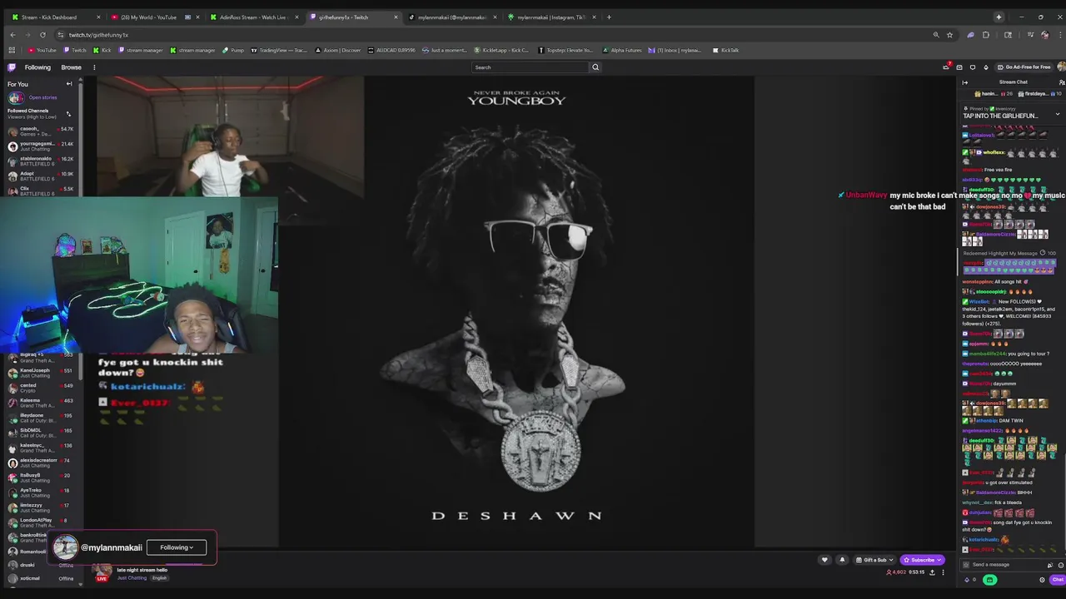Viewport: 1066px width, 599px height.
Task: Open Chrome profile avatar
Action: (1045, 35)
